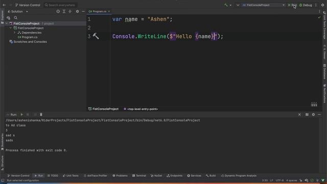Viewport: 327px width, 184px height.
Task: Open the Terminal tool window
Action: [x=139, y=176]
